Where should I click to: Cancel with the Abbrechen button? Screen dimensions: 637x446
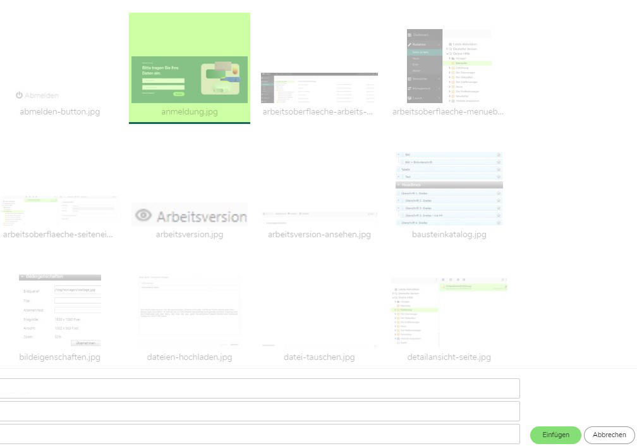[609, 435]
